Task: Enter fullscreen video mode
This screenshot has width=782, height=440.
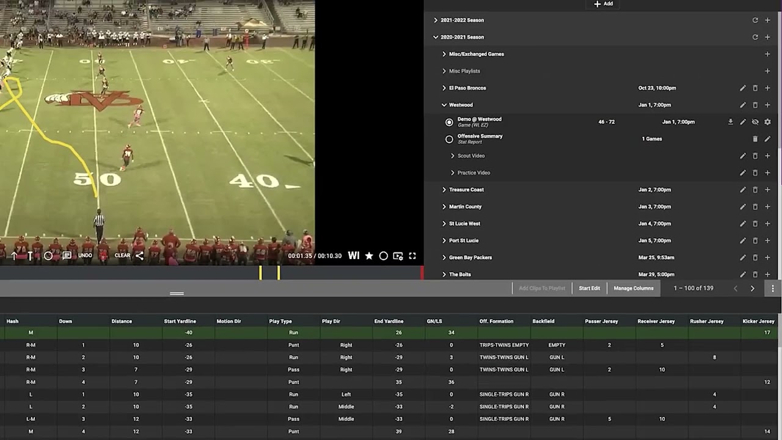Action: pos(412,256)
